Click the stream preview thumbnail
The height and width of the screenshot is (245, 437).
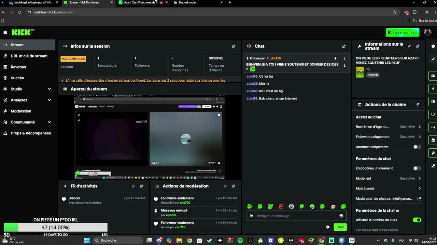[x=150, y=137]
